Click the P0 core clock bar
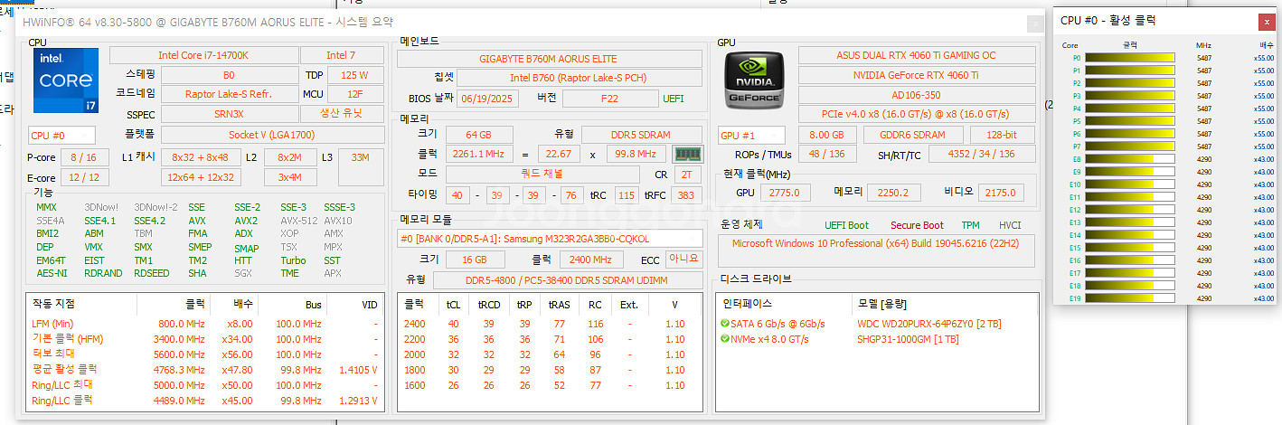Image resolution: width=1282 pixels, height=425 pixels. click(1129, 57)
